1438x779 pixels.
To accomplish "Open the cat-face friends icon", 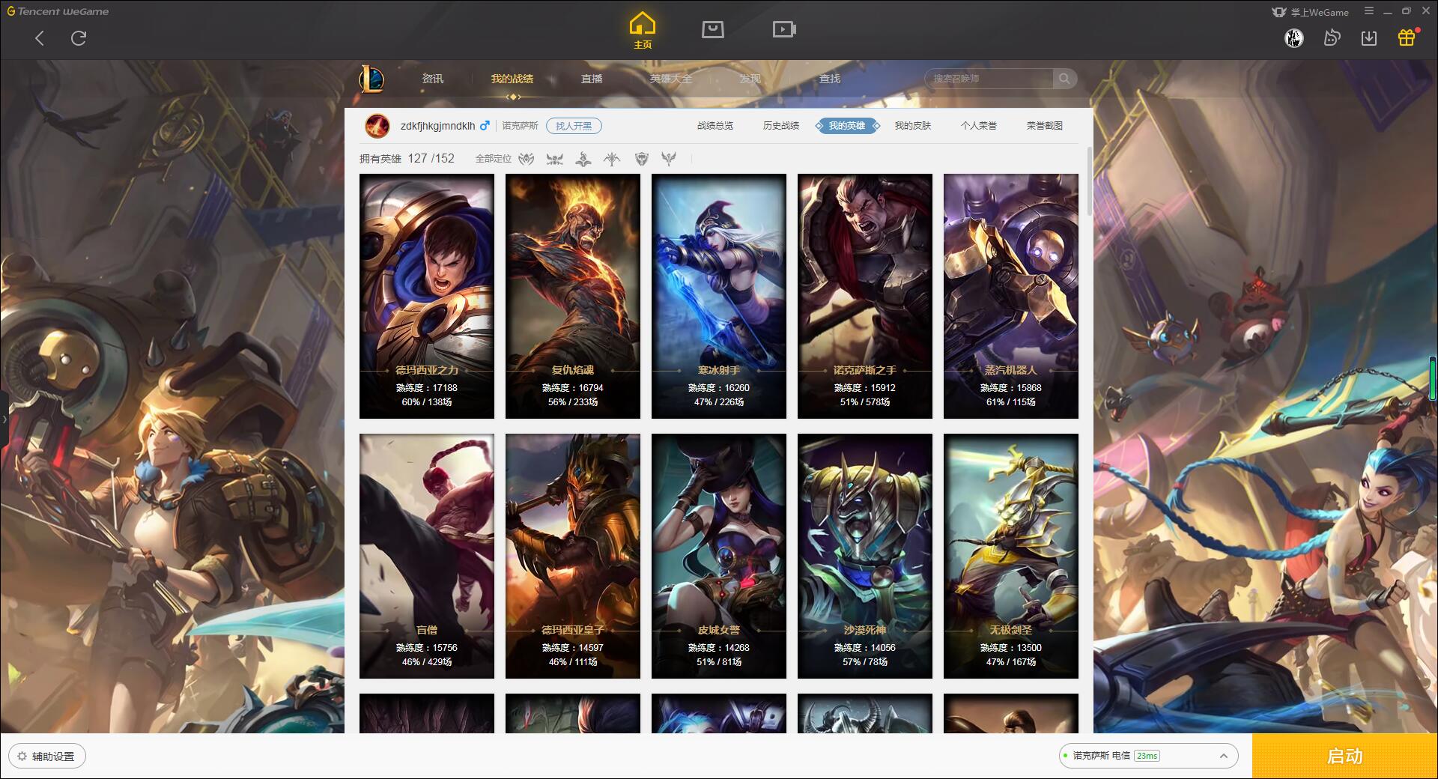I will (x=1332, y=37).
